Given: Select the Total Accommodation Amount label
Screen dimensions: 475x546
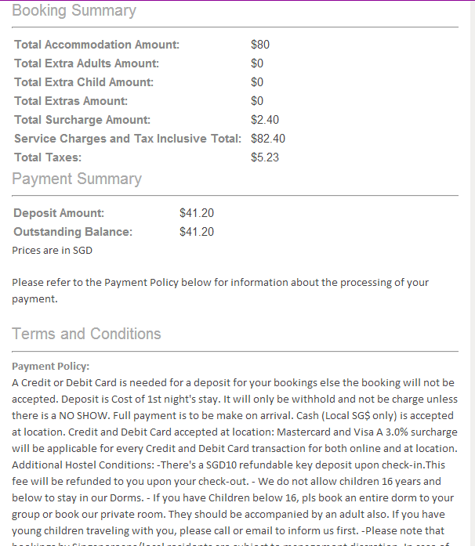Looking at the screenshot, I should click(x=96, y=45).
